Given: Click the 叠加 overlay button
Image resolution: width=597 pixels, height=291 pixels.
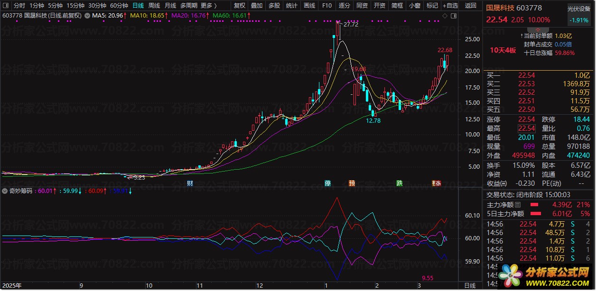Looking at the screenshot, I should point(257,6).
